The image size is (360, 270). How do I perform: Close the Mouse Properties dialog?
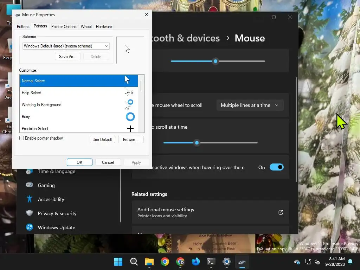(x=147, y=14)
